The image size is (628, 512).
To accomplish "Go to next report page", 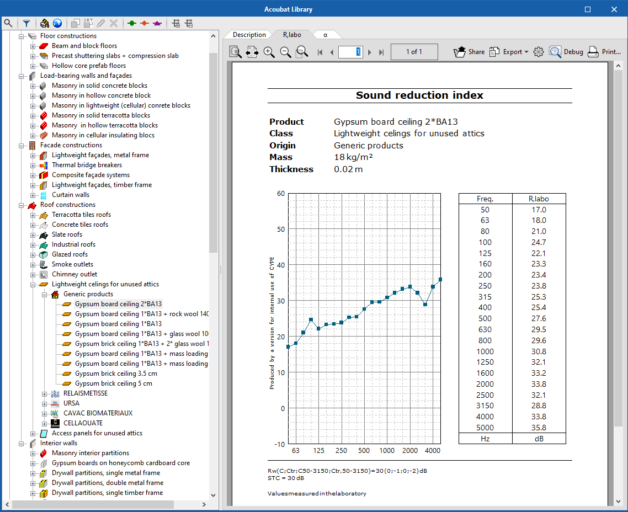I will pyautogui.click(x=370, y=52).
